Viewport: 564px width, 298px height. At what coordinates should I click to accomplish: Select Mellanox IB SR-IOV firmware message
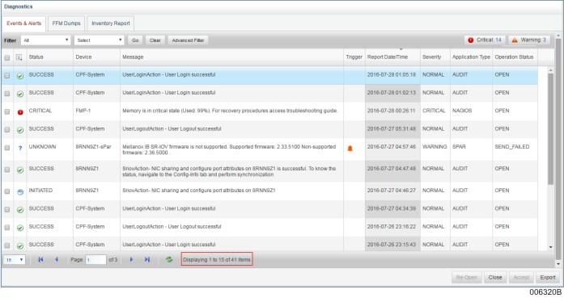point(229,149)
